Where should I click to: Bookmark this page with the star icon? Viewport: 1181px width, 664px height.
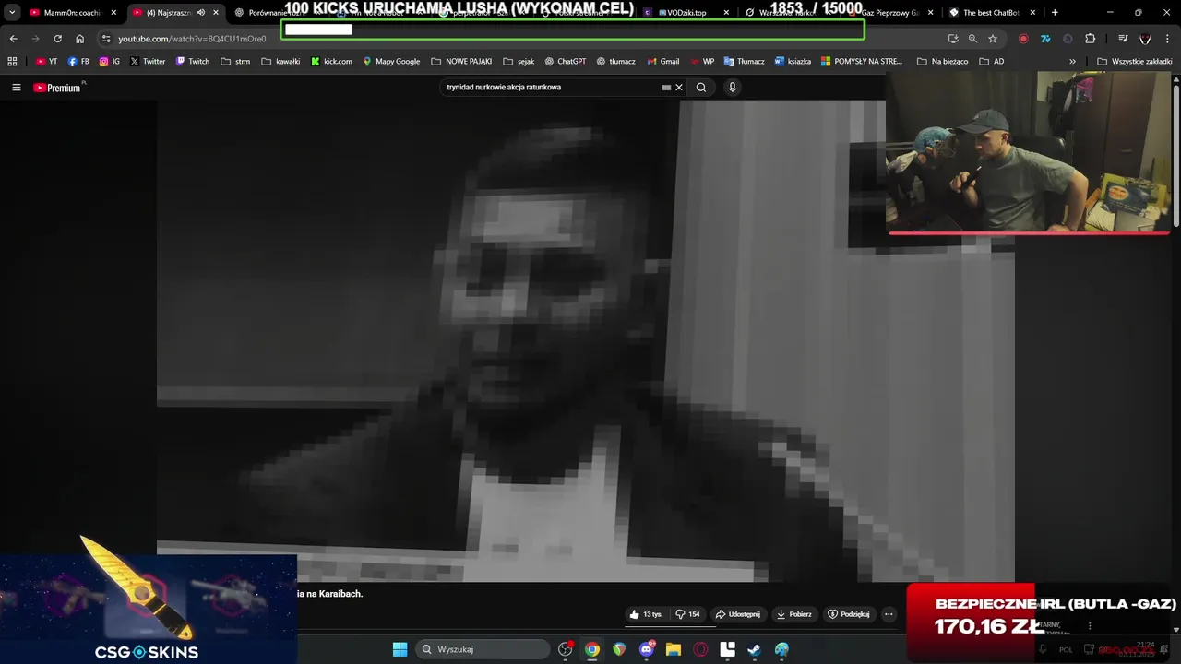click(x=993, y=39)
